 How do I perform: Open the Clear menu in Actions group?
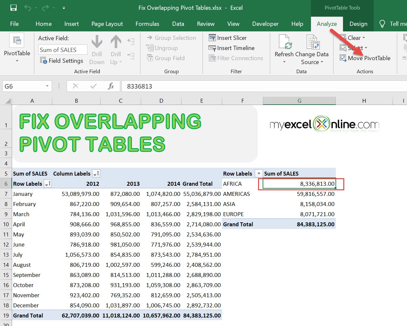tap(354, 38)
